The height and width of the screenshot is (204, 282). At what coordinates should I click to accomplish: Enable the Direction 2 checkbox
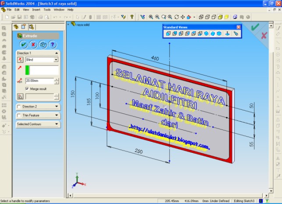coord(19,106)
